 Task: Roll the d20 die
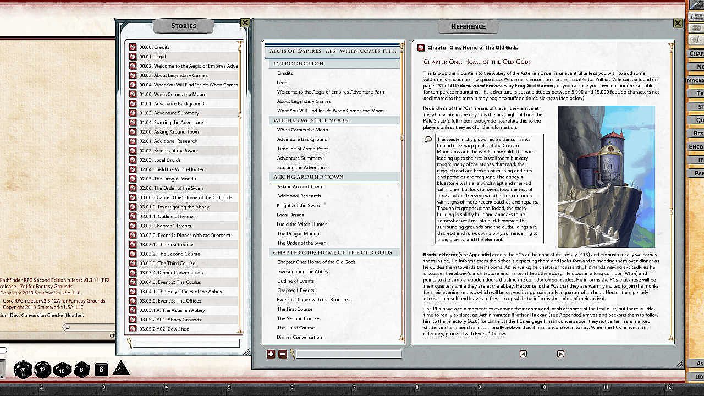coord(23,370)
